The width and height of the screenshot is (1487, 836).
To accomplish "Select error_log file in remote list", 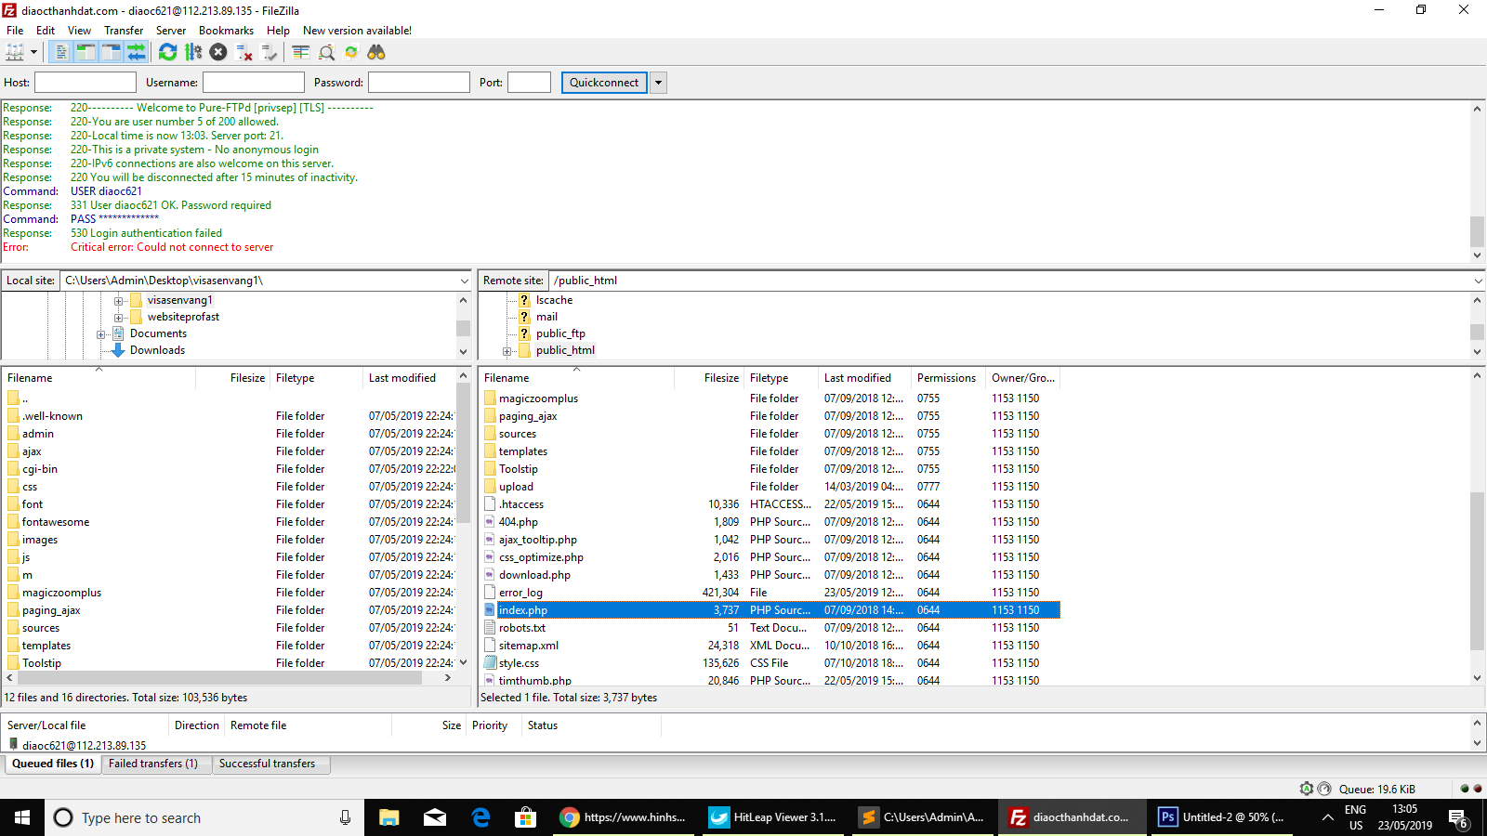I will point(771,593).
